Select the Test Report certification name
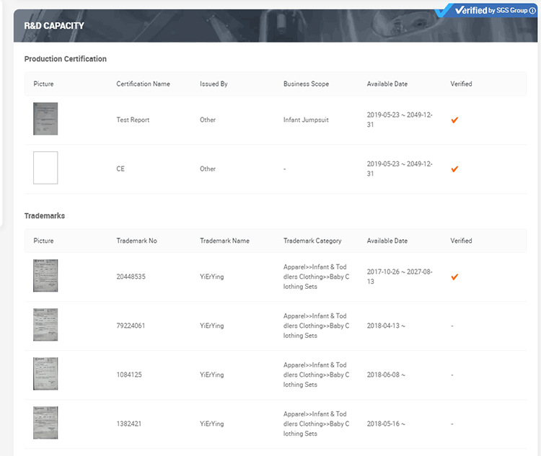Screen dimensions: 541x456 coord(133,120)
